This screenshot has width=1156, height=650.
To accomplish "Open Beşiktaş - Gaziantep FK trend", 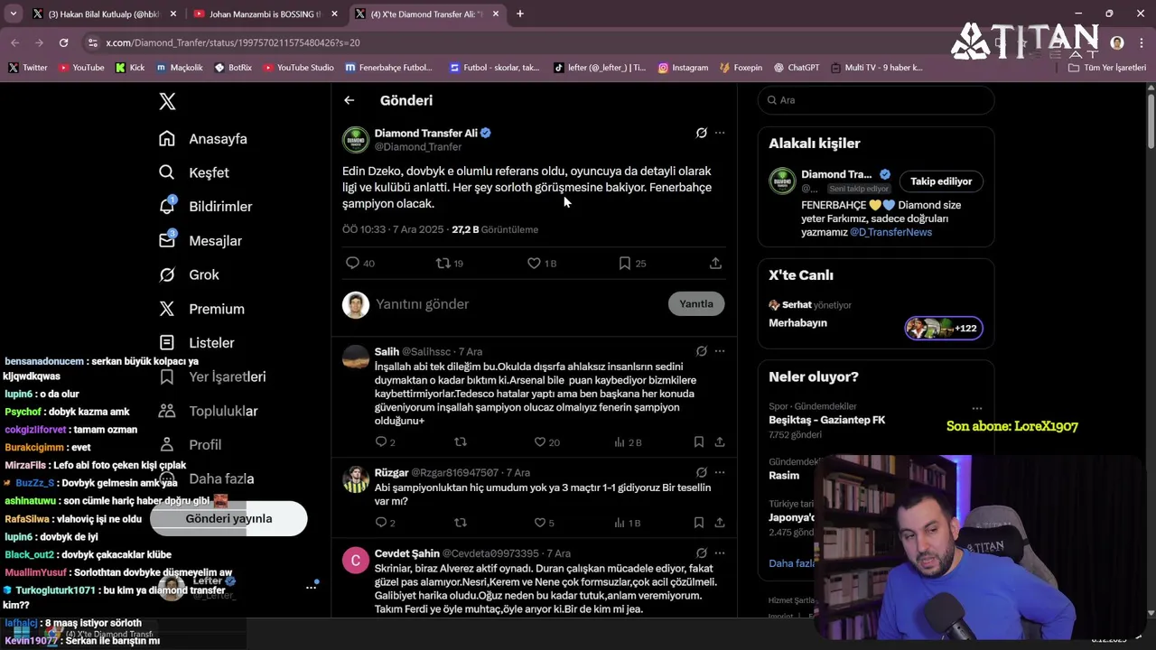I will [x=826, y=421].
